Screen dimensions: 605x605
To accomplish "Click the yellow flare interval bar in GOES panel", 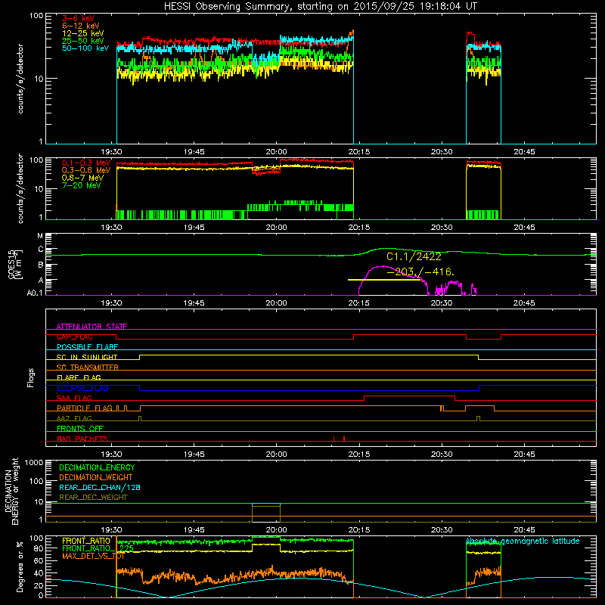I will pyautogui.click(x=384, y=280).
